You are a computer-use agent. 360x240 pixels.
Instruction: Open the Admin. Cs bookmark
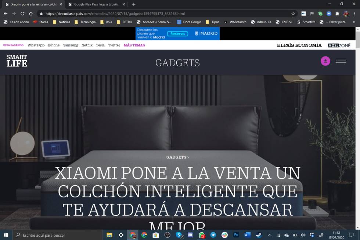coord(261,22)
